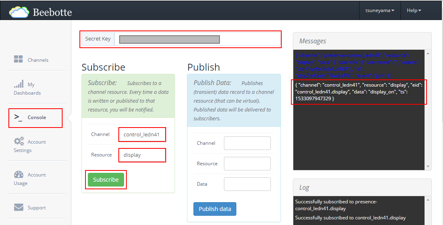This screenshot has width=443, height=225.
Task: Click log line 'Successfully subscribed to control_ledn41.display'
Action: coord(350,218)
